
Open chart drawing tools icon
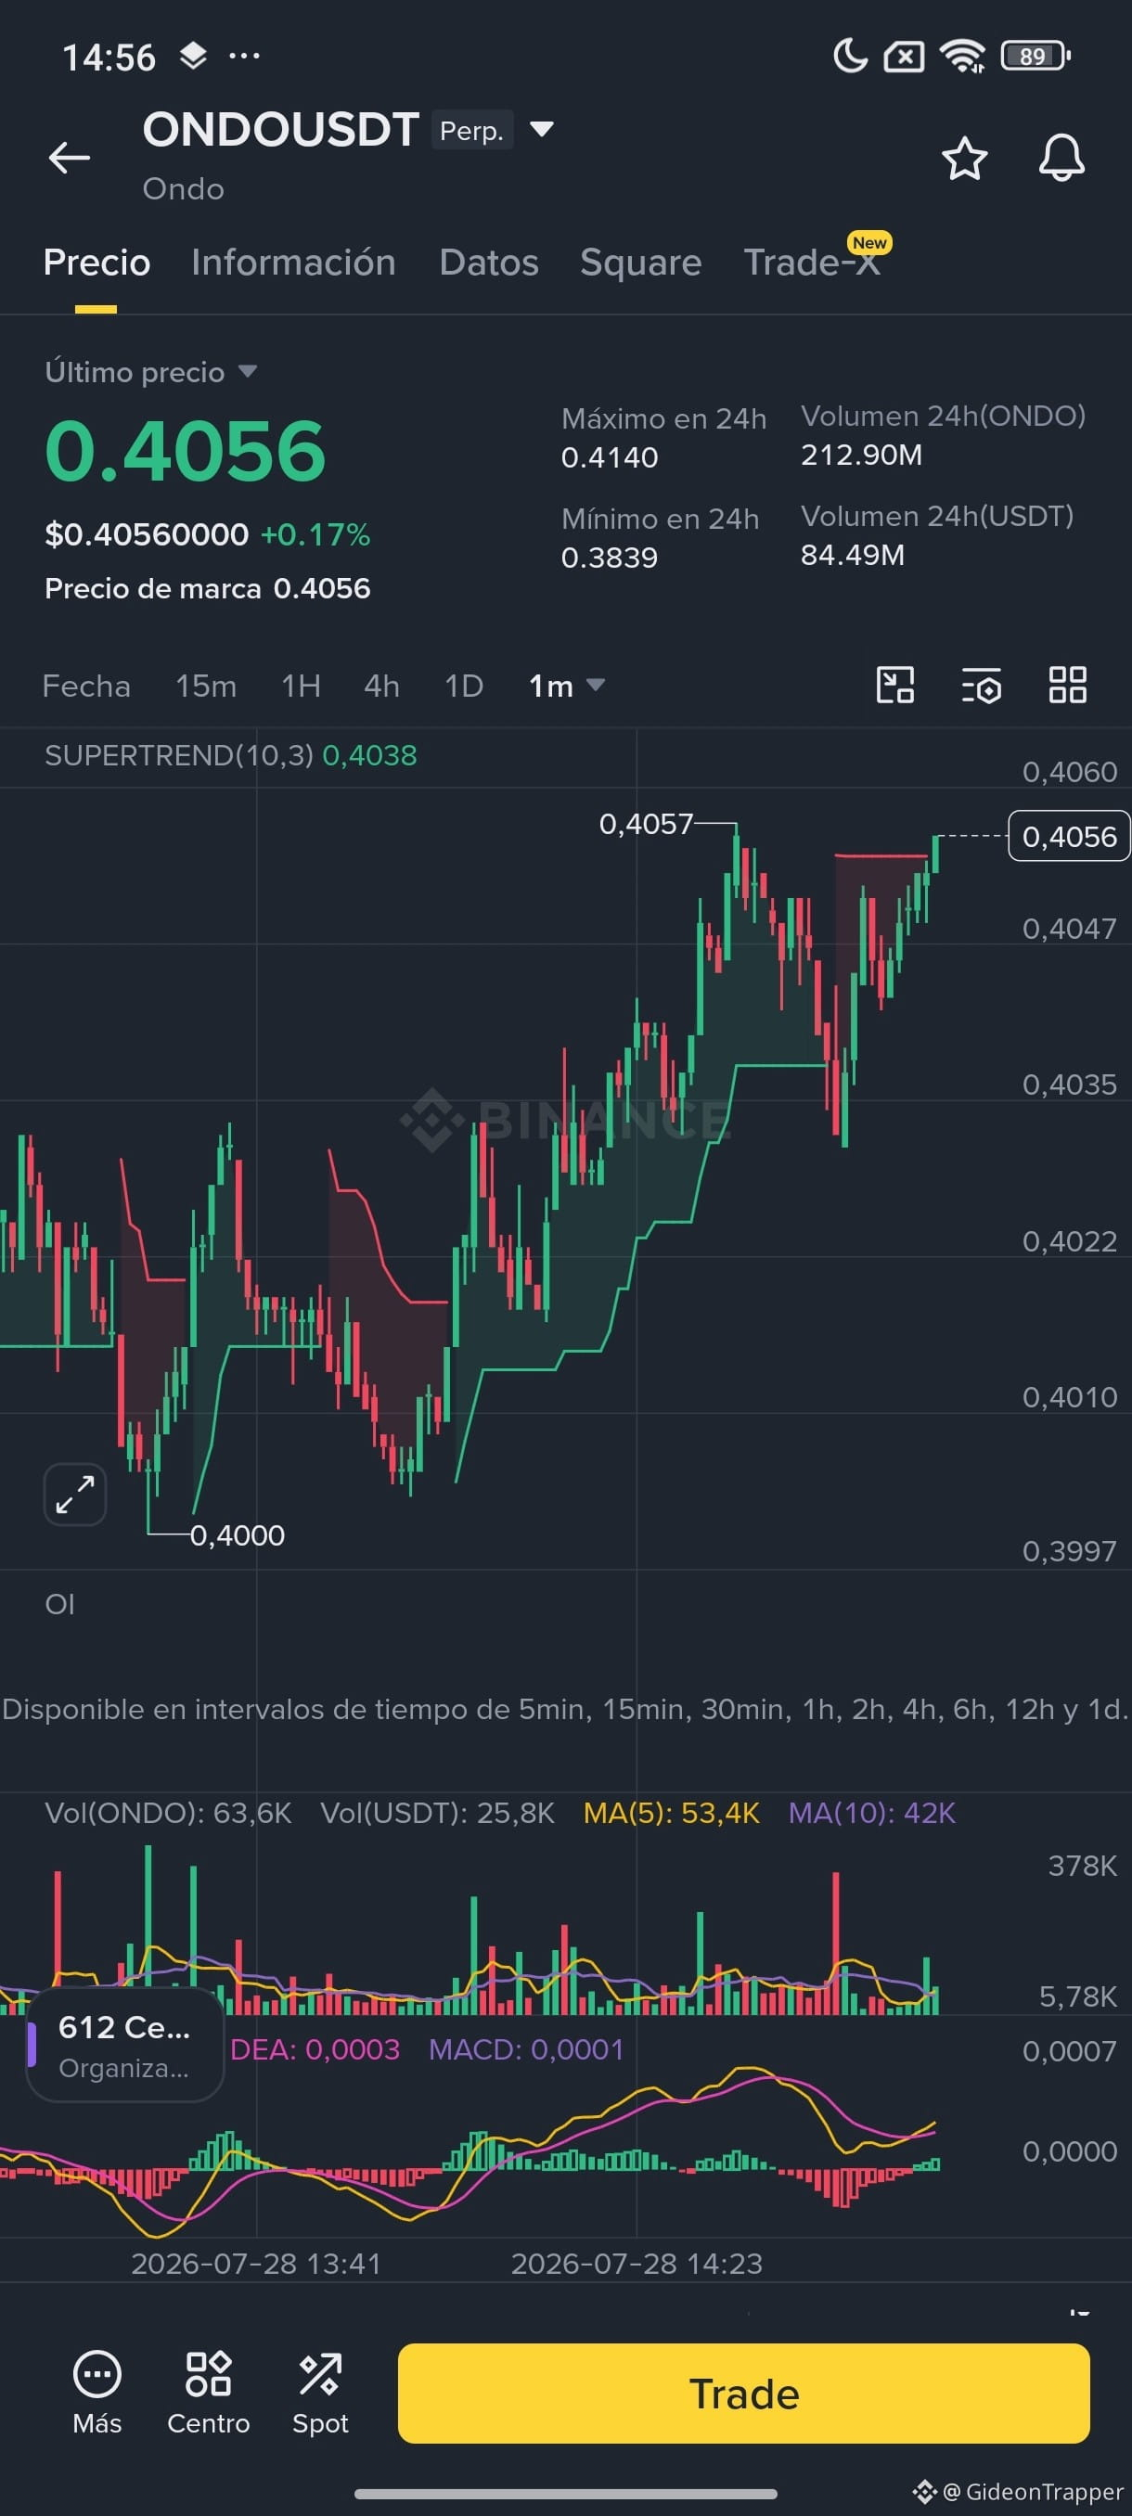(894, 685)
